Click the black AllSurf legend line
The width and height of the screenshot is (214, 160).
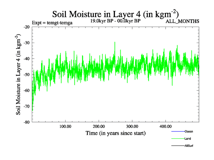(x=178, y=146)
